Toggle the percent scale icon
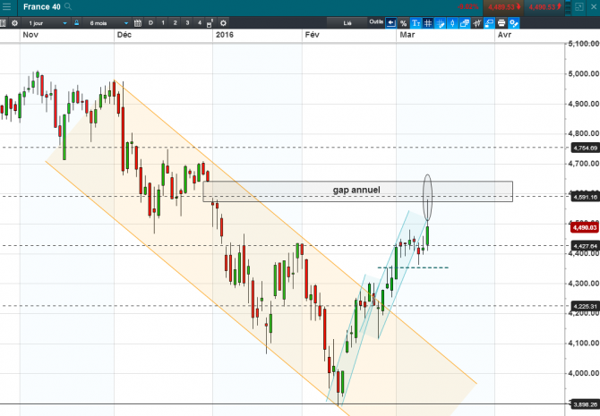 click(x=403, y=23)
